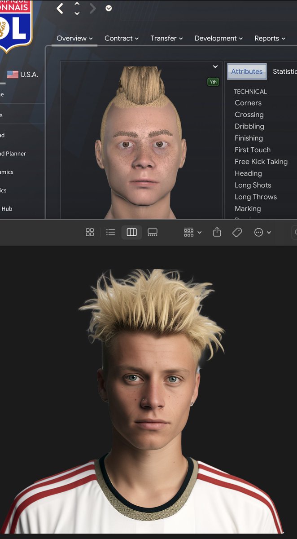This screenshot has width=297, height=539.
Task: Select the Attributes tab
Action: tap(247, 71)
